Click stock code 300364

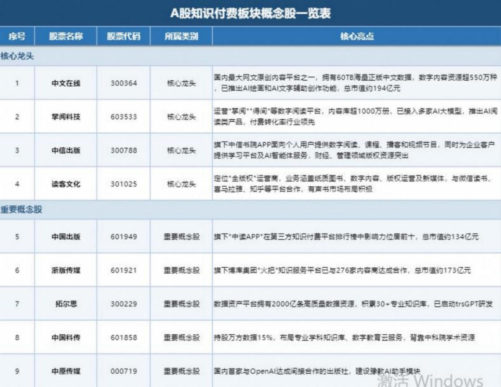(x=124, y=83)
